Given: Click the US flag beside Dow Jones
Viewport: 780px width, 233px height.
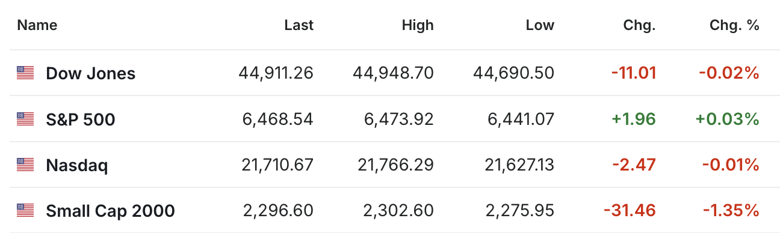Looking at the screenshot, I should [25, 73].
